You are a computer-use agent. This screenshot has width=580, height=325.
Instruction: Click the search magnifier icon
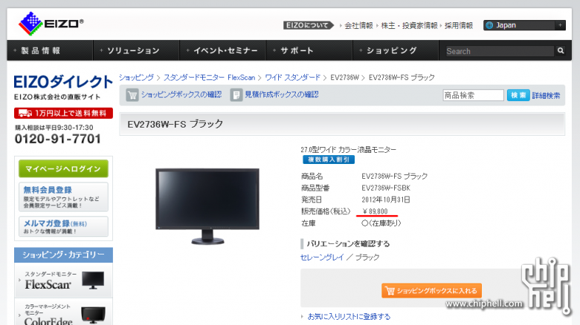561,50
